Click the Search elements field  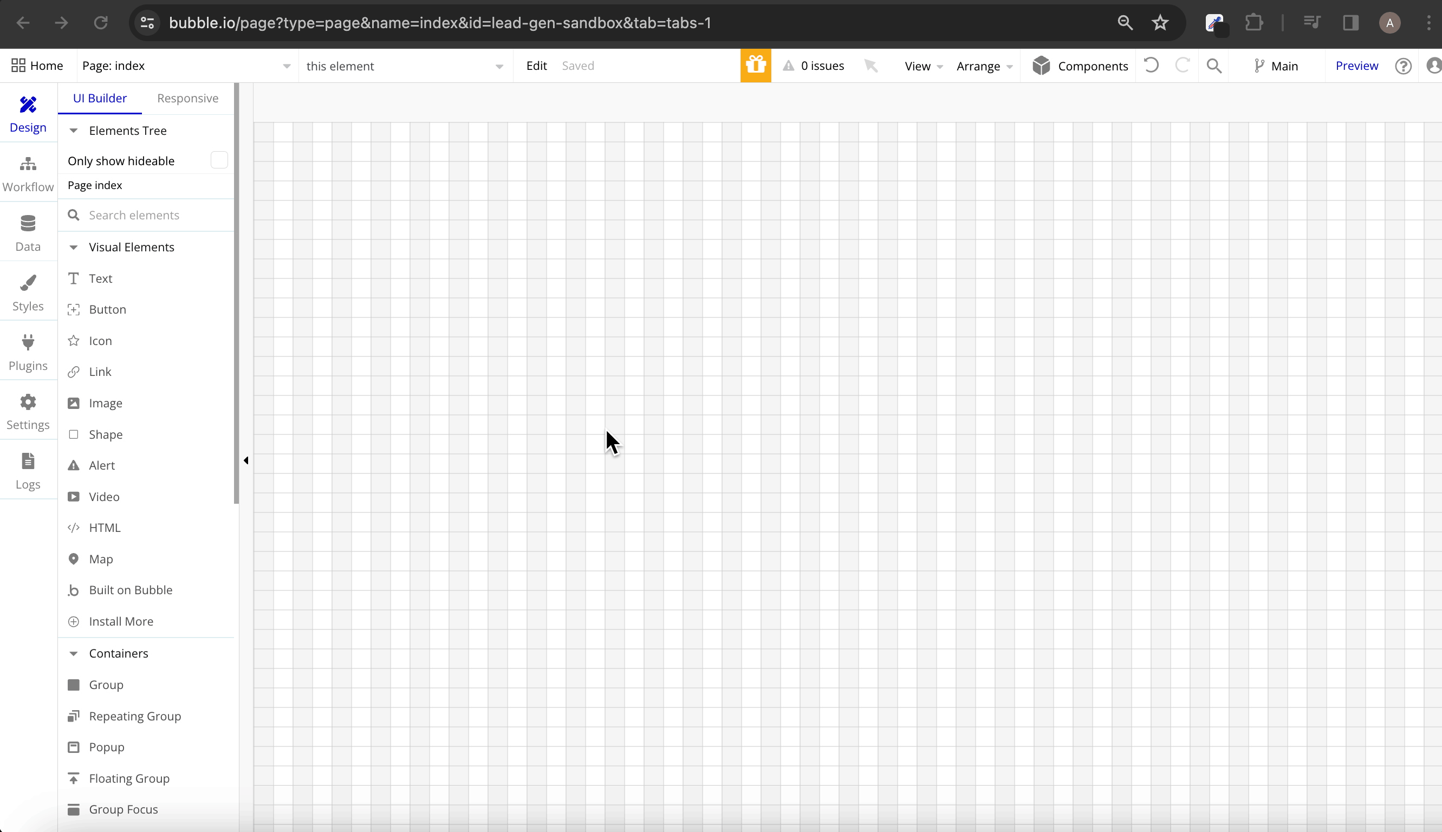click(148, 216)
